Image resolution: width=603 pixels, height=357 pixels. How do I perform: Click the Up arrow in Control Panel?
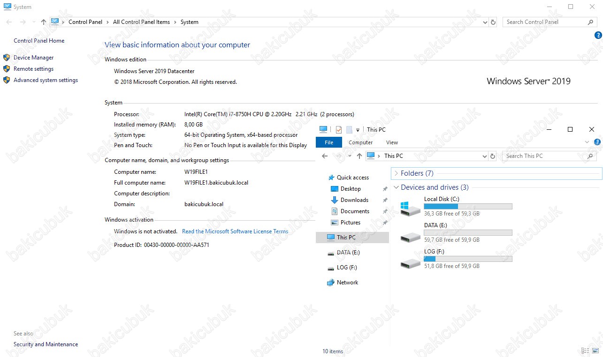click(44, 22)
